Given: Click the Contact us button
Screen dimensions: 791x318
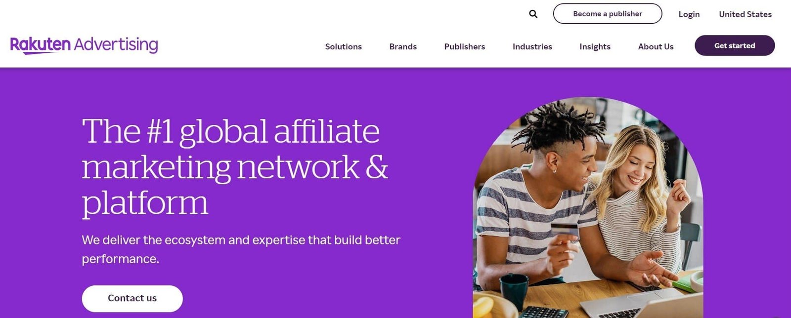Looking at the screenshot, I should click(132, 298).
